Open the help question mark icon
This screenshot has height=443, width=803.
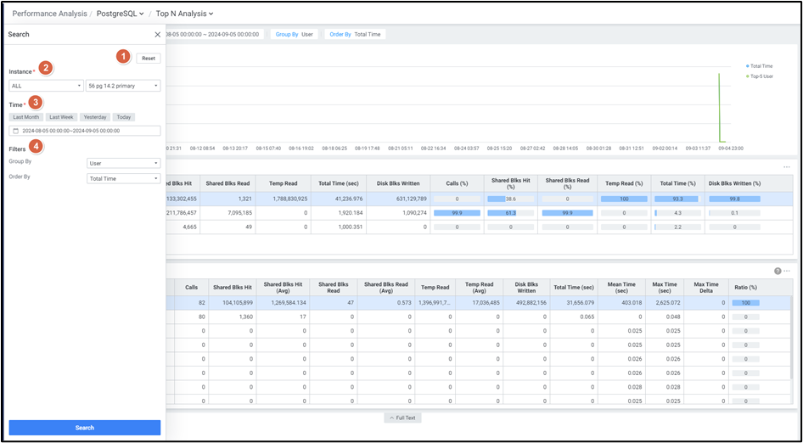[778, 271]
